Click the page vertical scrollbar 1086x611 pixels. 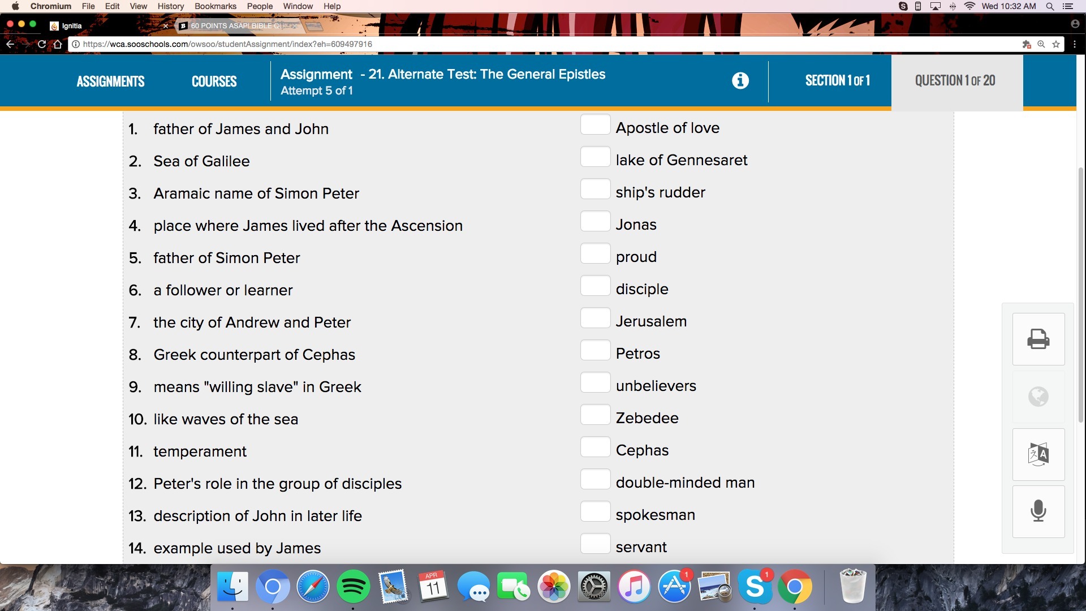[x=1080, y=294]
